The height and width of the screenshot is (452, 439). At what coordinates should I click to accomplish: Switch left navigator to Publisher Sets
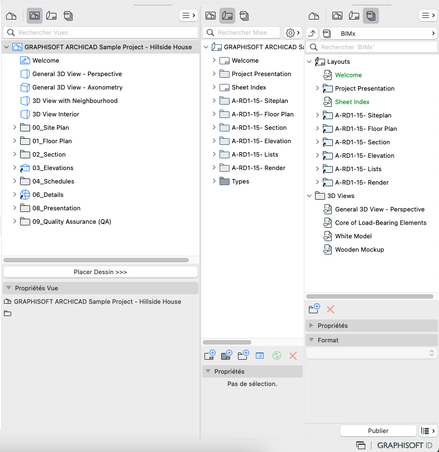point(68,16)
